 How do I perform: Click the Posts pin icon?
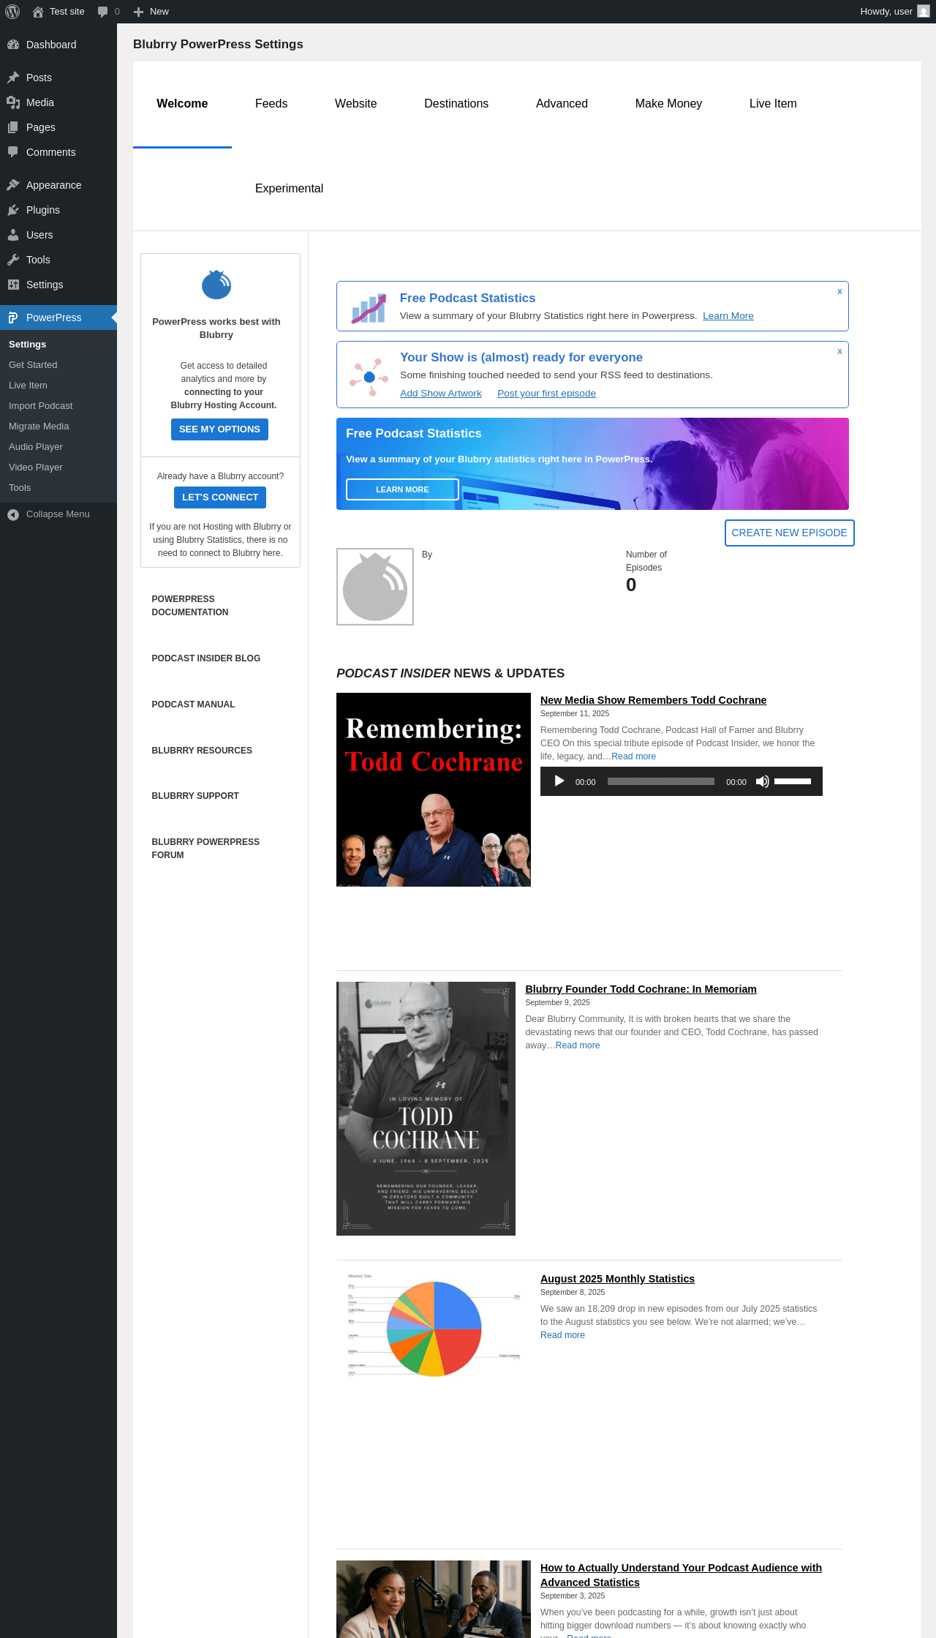13,78
